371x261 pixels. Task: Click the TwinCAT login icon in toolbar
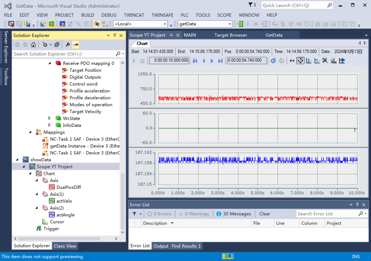pyautogui.click(x=240, y=24)
